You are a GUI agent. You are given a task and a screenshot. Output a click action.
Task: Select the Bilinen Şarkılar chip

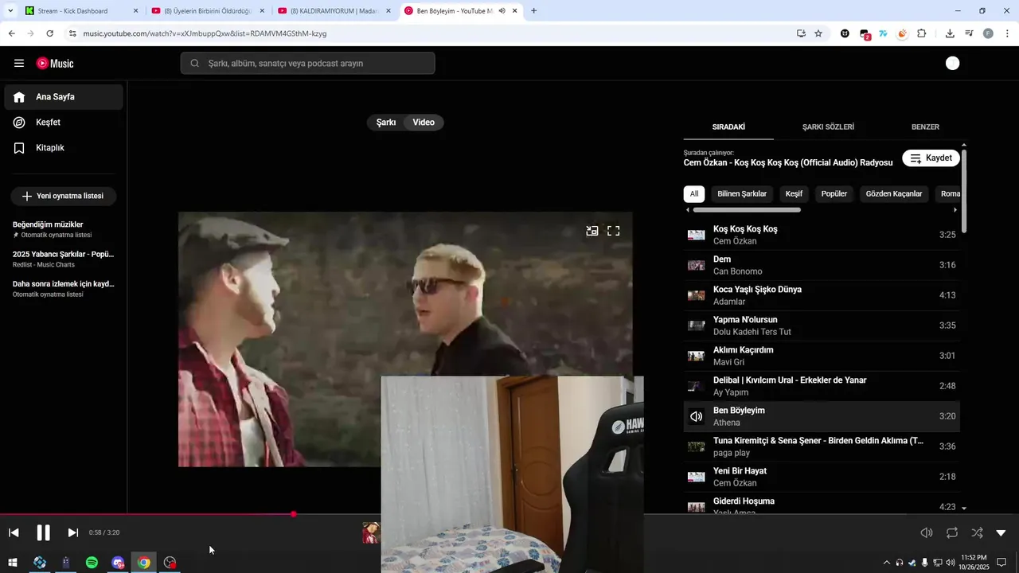742,193
